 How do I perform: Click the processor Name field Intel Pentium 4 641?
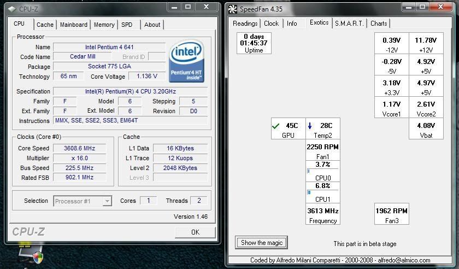(109, 47)
